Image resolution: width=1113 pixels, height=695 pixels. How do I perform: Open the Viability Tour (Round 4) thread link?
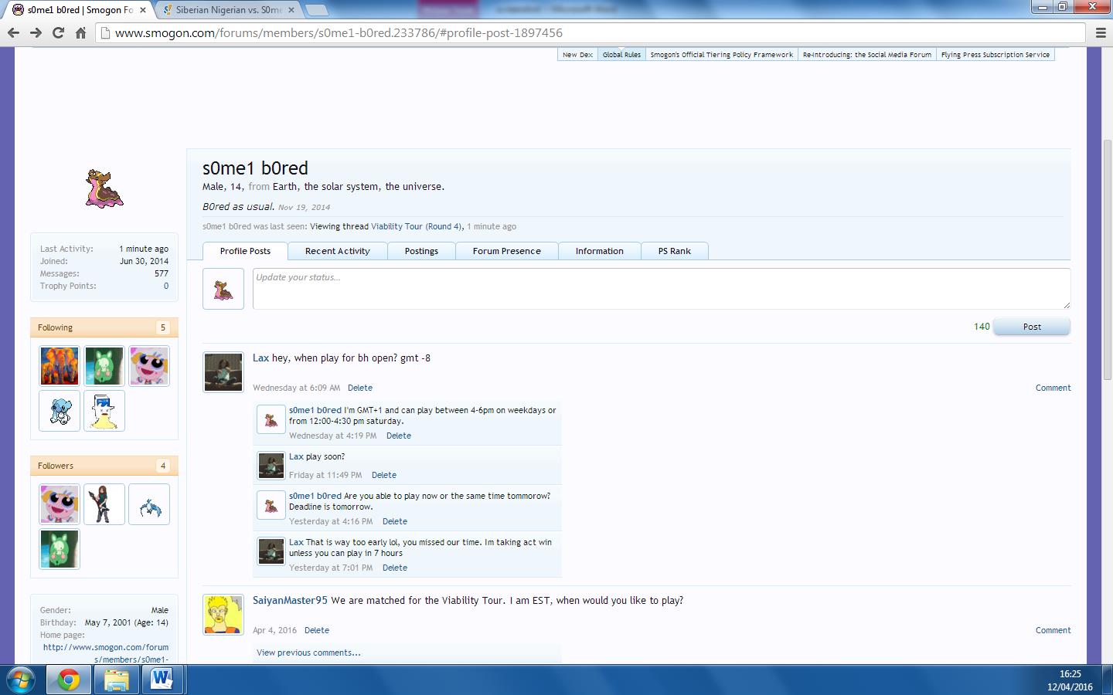(x=416, y=226)
